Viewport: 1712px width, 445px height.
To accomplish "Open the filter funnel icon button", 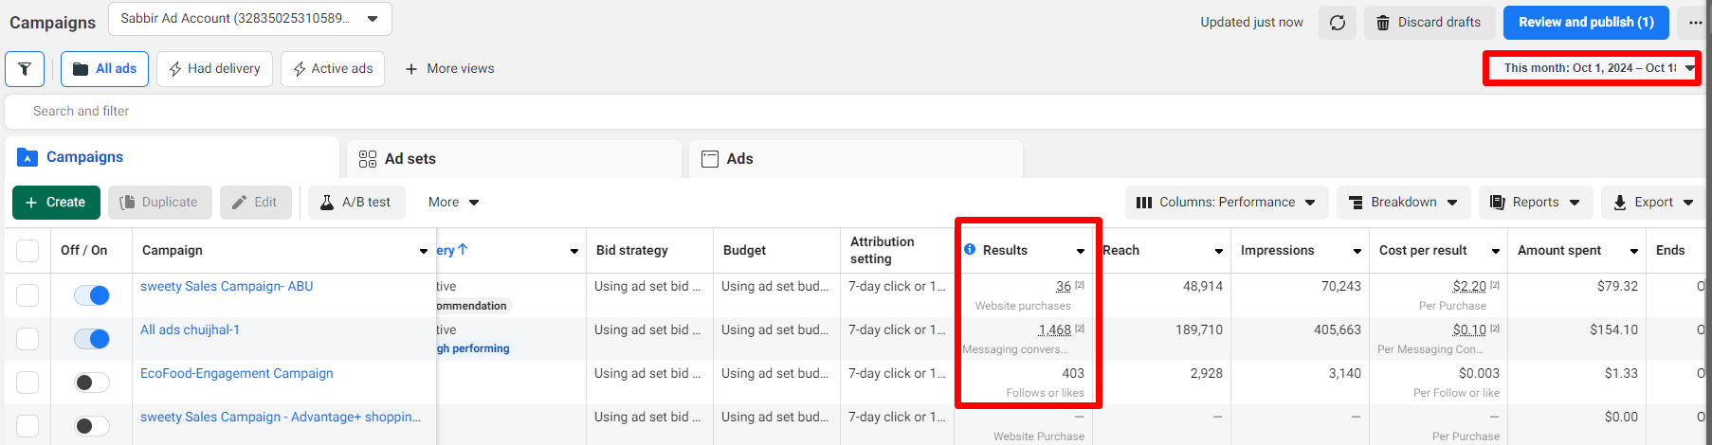I will coord(25,69).
